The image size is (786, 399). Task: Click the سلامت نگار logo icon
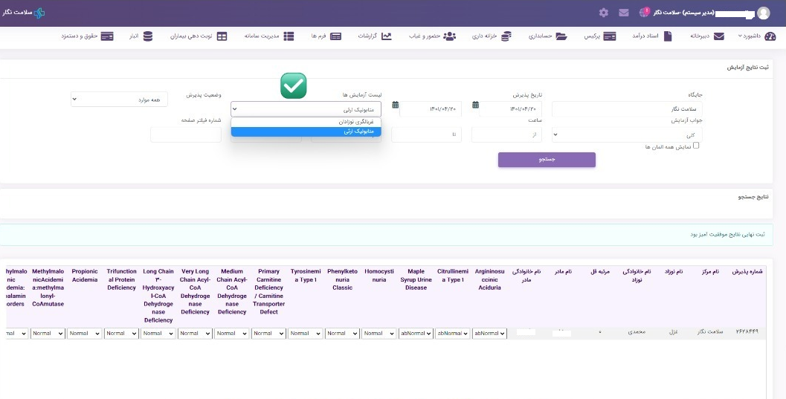click(x=39, y=13)
